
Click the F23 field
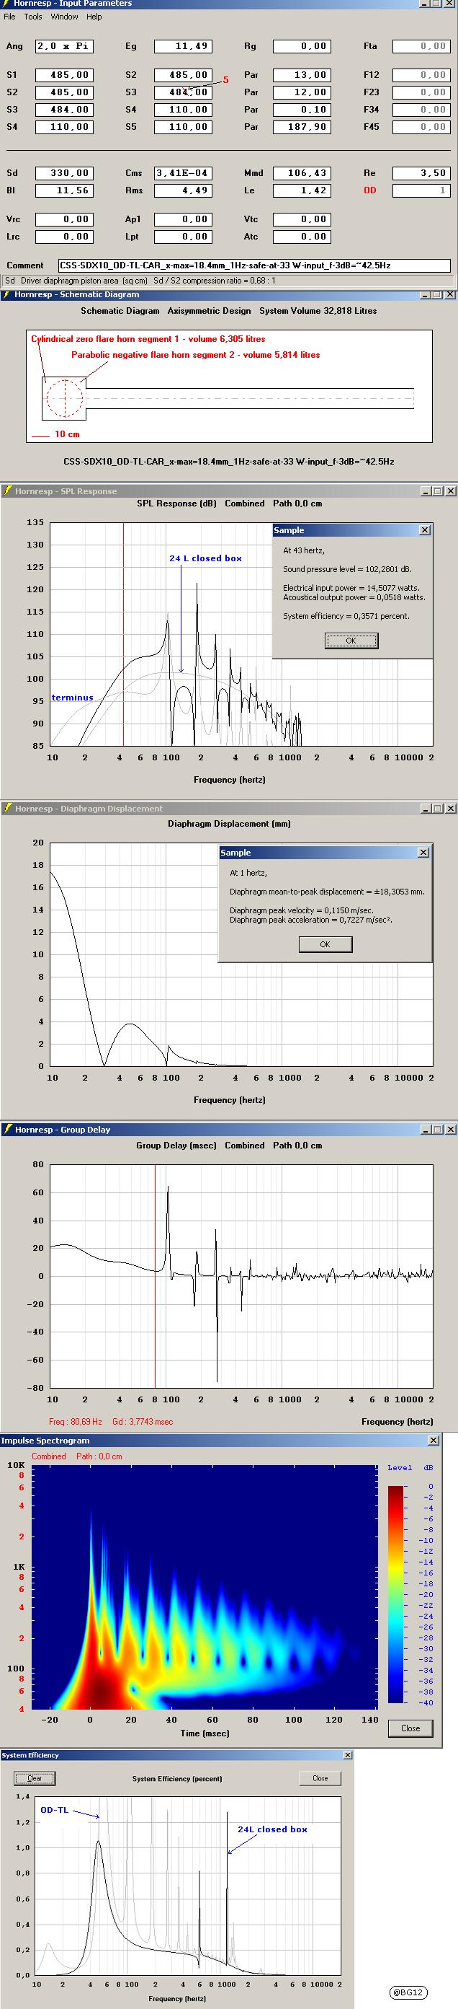421,92
